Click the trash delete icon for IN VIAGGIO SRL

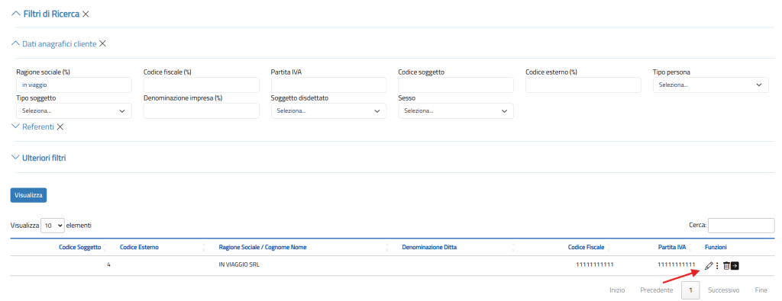(727, 266)
